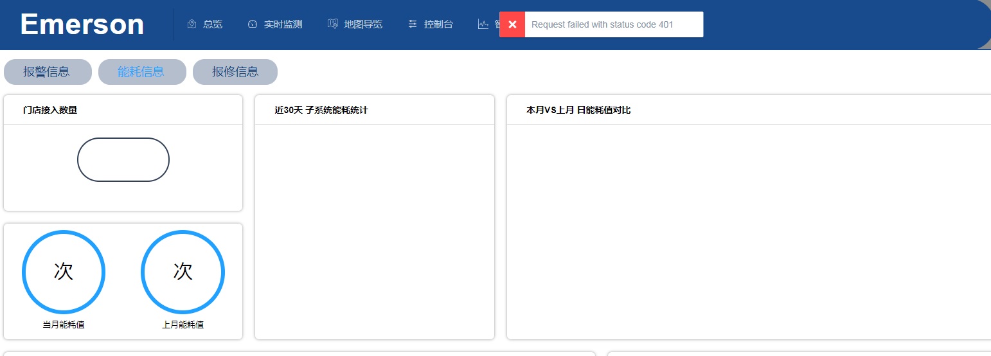This screenshot has height=356, width=991.
Task: Click the 门店接入数量 panel title
Action: click(x=50, y=110)
